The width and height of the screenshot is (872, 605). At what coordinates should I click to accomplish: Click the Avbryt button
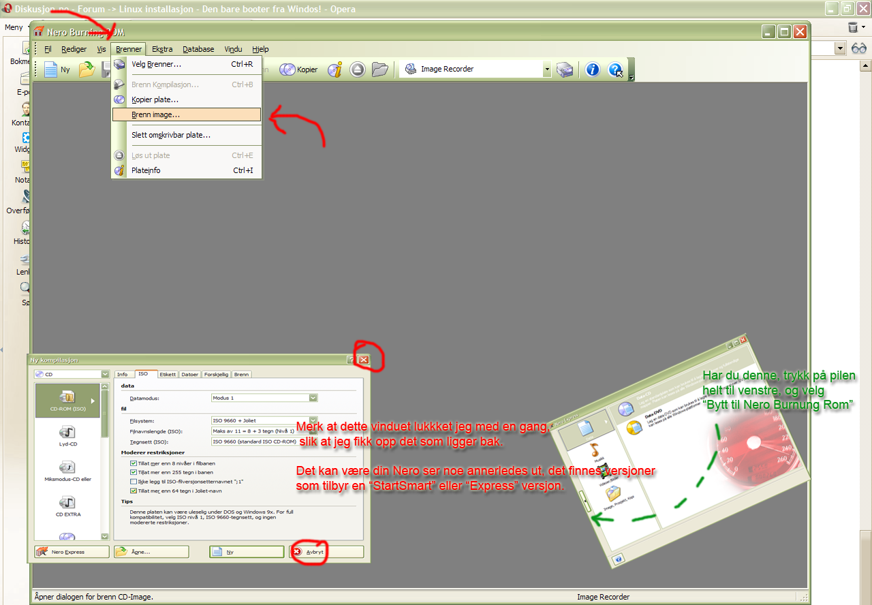[326, 552]
